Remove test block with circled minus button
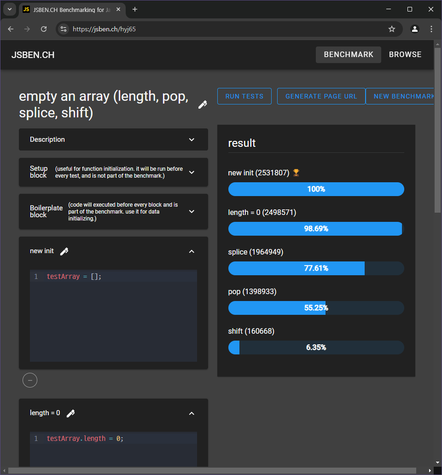Viewport: 442px width, 475px height. coord(30,381)
